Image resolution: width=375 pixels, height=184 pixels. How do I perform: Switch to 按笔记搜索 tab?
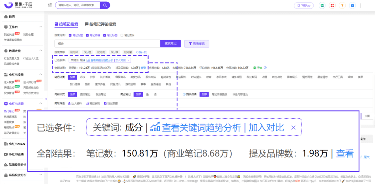click(x=66, y=24)
